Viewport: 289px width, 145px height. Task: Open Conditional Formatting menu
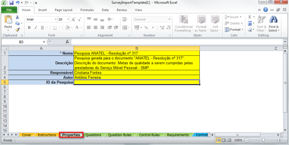(x=184, y=24)
